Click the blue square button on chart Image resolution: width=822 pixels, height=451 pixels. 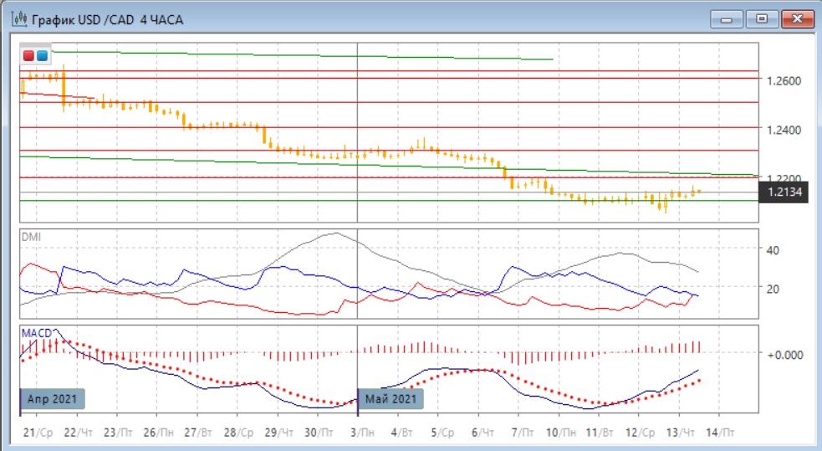(41, 56)
